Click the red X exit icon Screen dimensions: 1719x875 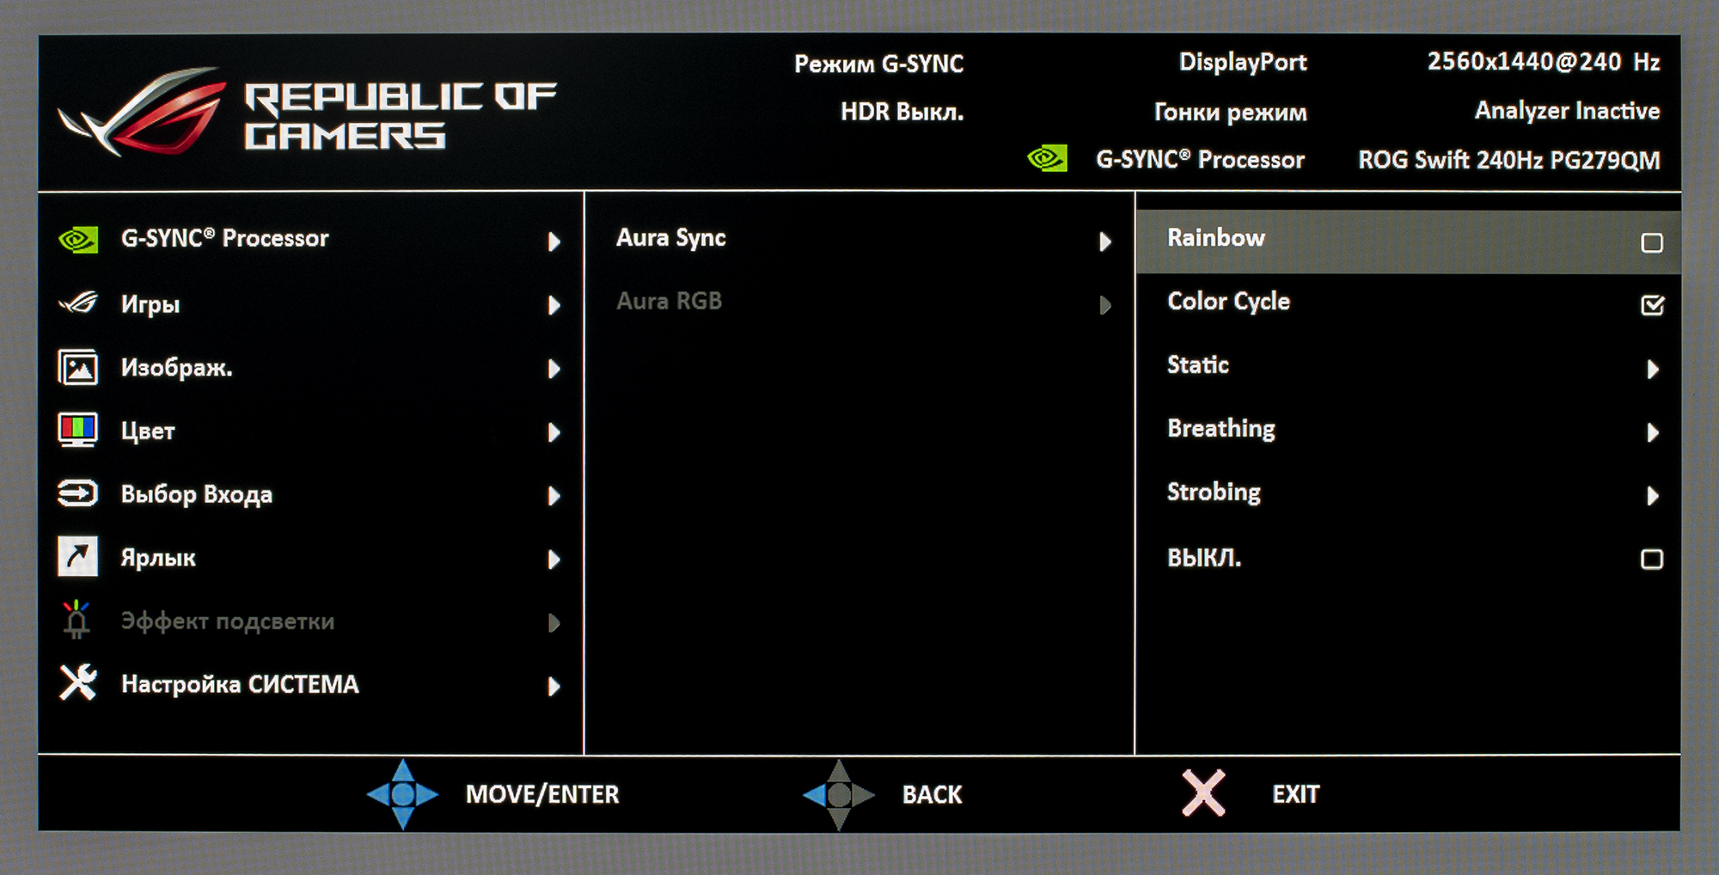point(1203,793)
